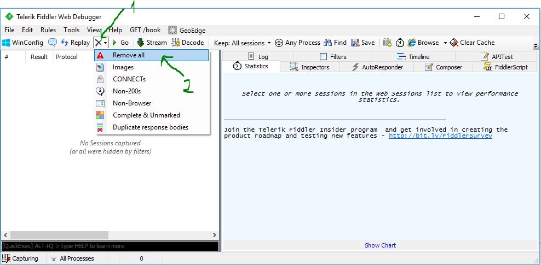Switch to the Inspectors tab
This screenshot has width=541, height=265.
point(309,67)
